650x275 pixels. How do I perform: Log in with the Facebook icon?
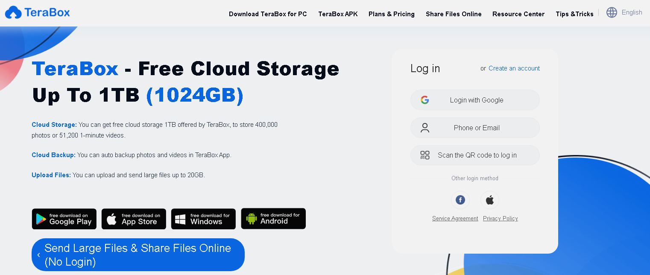pyautogui.click(x=460, y=200)
